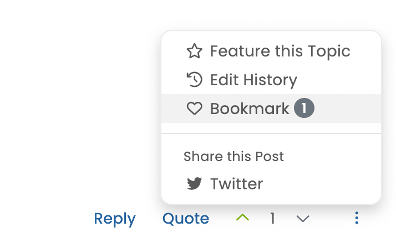The image size is (396, 248).
Task: Downvote the post with the gray arrow
Action: coord(302,219)
